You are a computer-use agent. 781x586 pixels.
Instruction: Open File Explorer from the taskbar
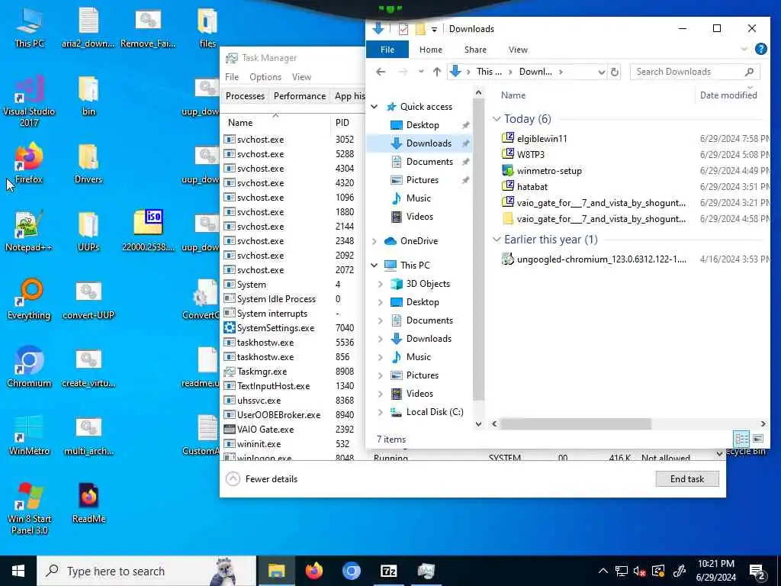(x=276, y=571)
